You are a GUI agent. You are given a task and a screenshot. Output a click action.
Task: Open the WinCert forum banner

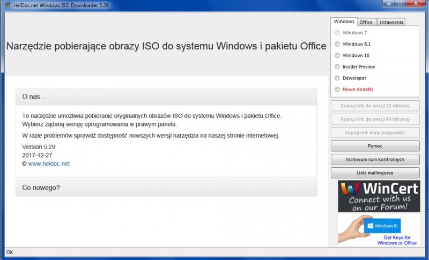(x=379, y=196)
